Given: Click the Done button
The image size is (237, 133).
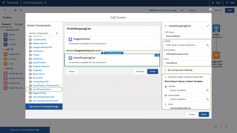Looking at the screenshot, I should tap(204, 114).
